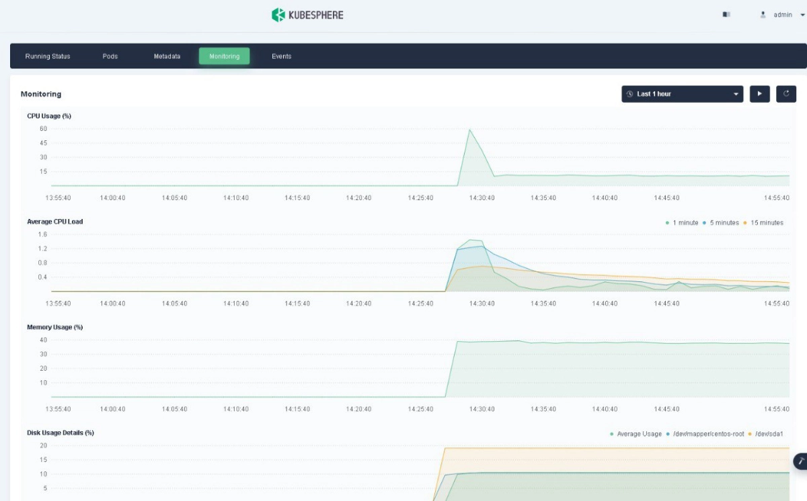807x501 pixels.
Task: Toggle the 5 minutes series in Average CPU Load
Action: tap(721, 222)
